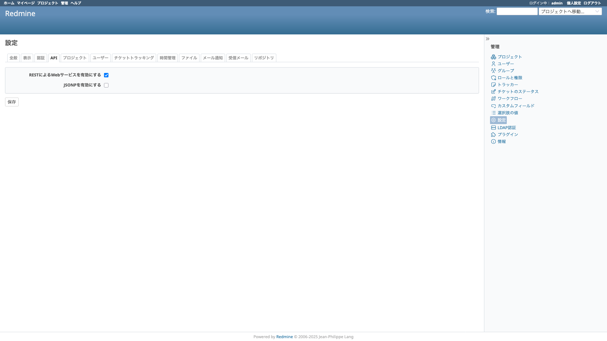Click the プラグイン puzzle icon
This screenshot has width=607, height=341.
pyautogui.click(x=493, y=135)
